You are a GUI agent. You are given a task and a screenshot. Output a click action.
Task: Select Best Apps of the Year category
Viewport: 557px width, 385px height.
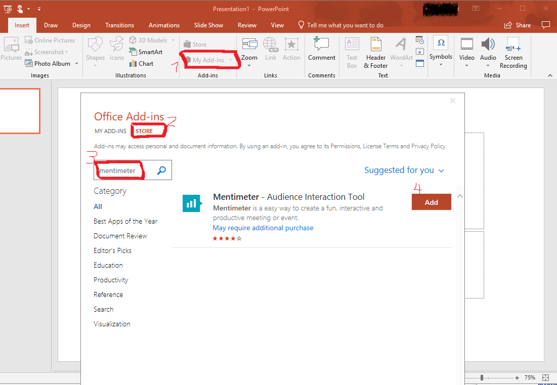pyautogui.click(x=125, y=221)
